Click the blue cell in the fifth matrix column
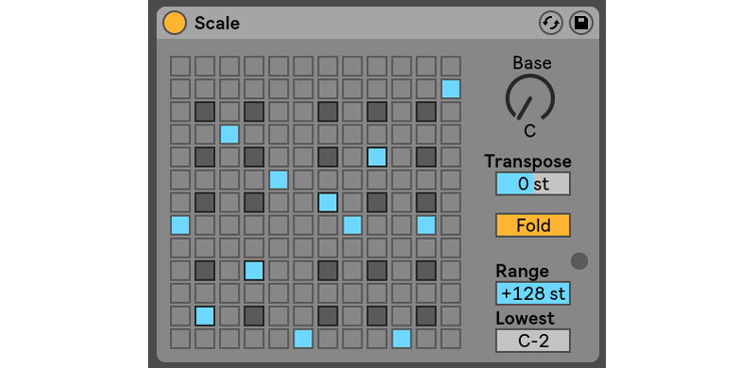755x368 pixels. (278, 179)
